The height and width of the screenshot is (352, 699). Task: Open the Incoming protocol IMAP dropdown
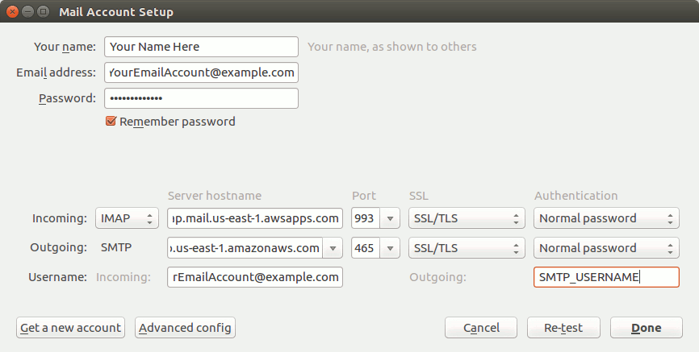pos(127,218)
